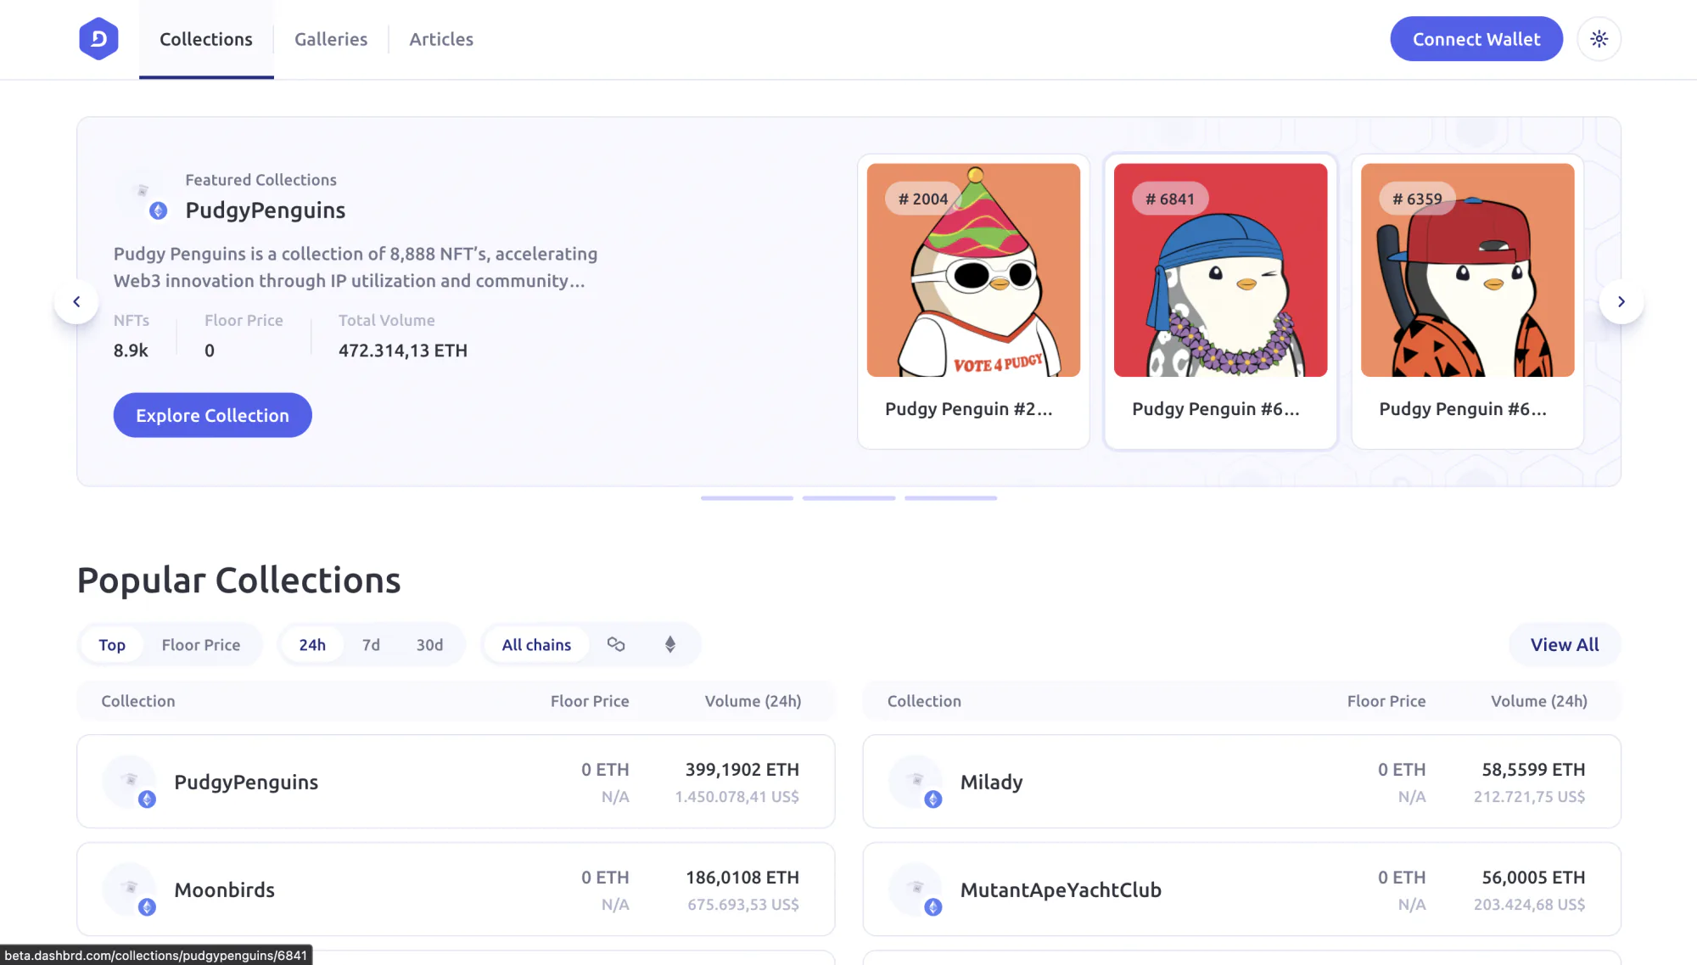Image resolution: width=1697 pixels, height=965 pixels.
Task: Click '56,0005 ETH' volume value
Action: (x=1533, y=878)
